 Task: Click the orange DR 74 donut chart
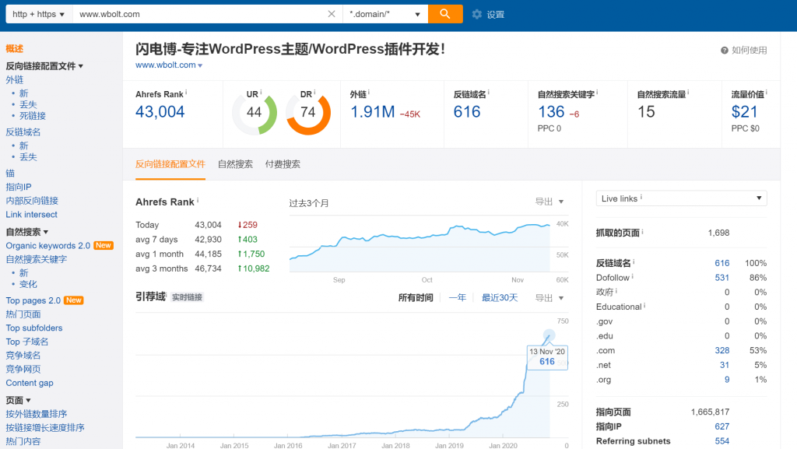[x=308, y=112]
